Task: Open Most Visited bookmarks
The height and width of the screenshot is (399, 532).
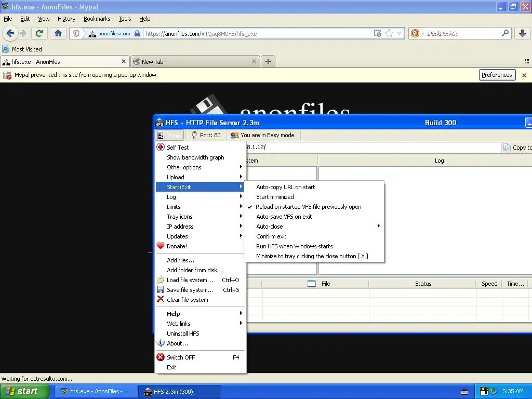Action: (x=22, y=49)
